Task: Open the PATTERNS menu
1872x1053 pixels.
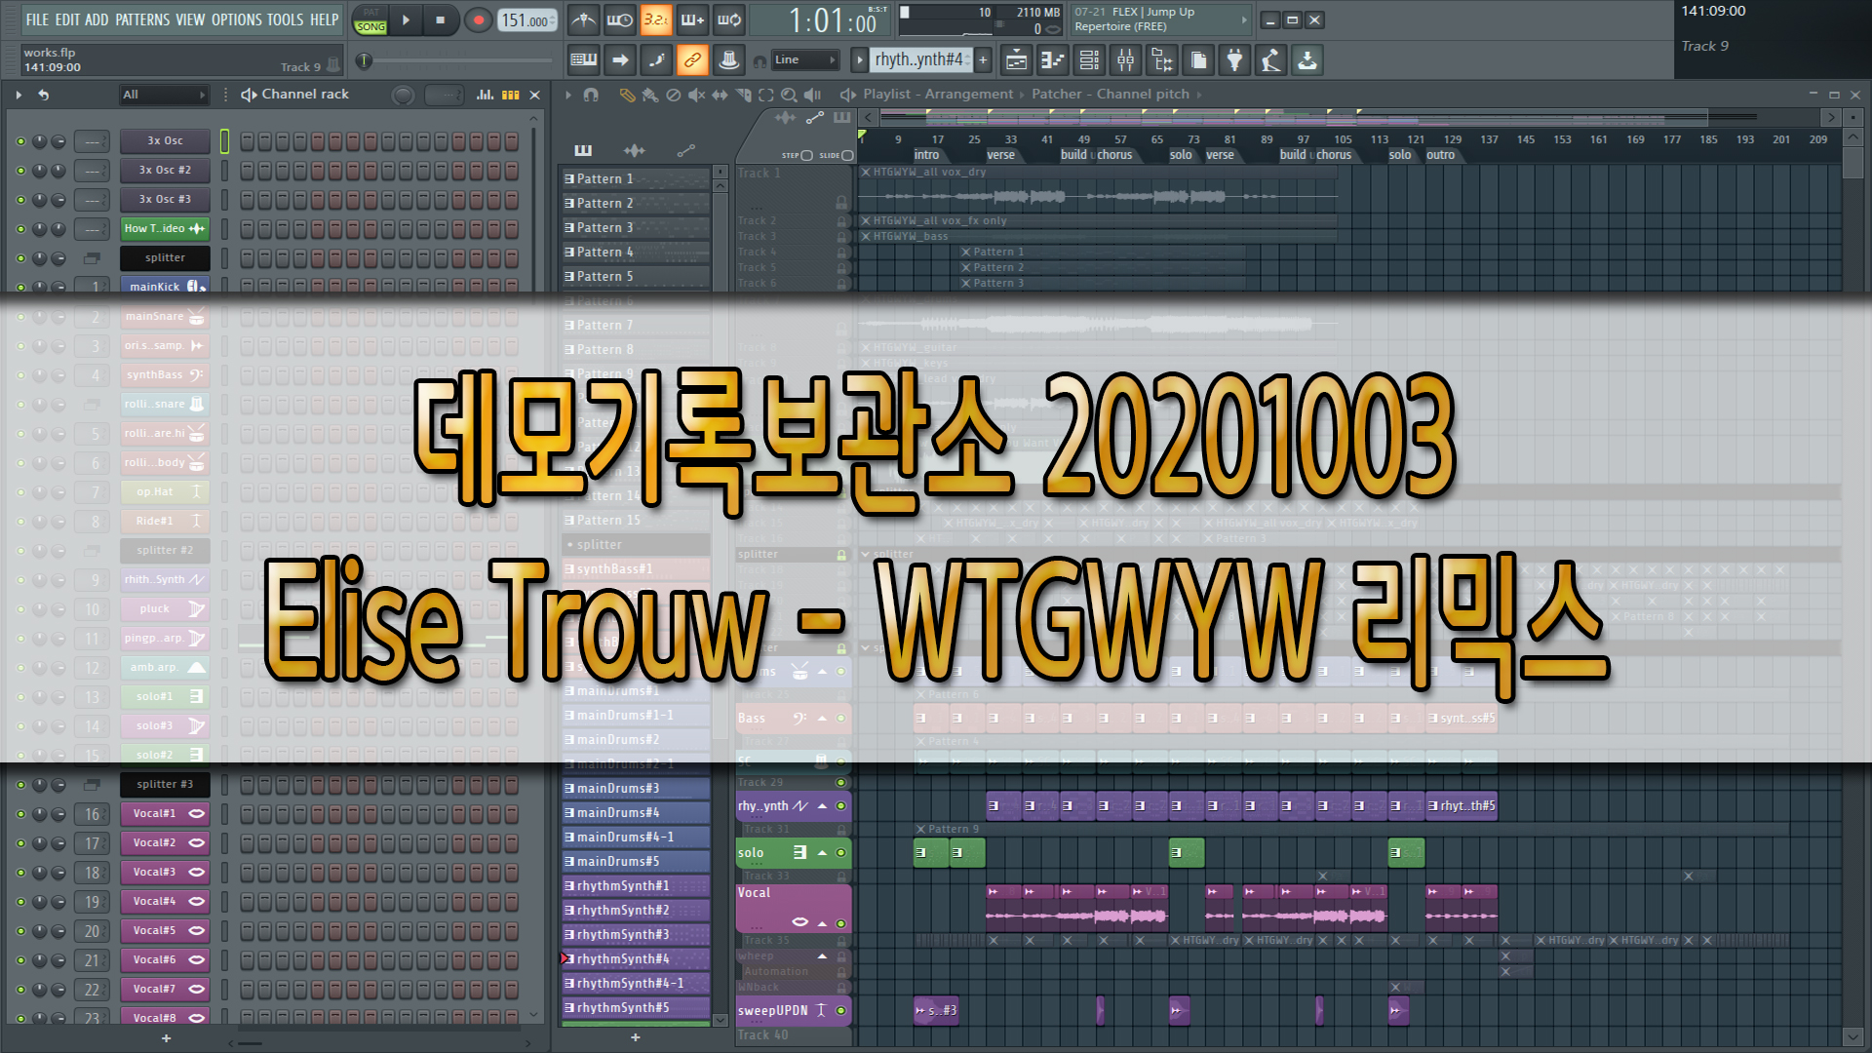Action: (142, 19)
